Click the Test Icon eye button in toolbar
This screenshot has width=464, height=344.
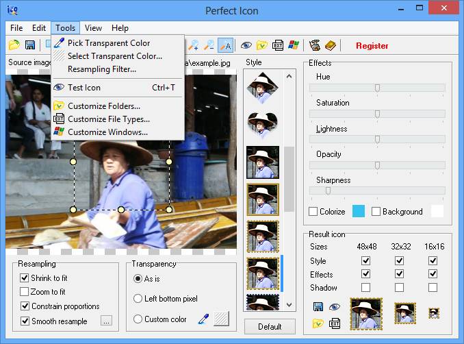click(x=246, y=45)
